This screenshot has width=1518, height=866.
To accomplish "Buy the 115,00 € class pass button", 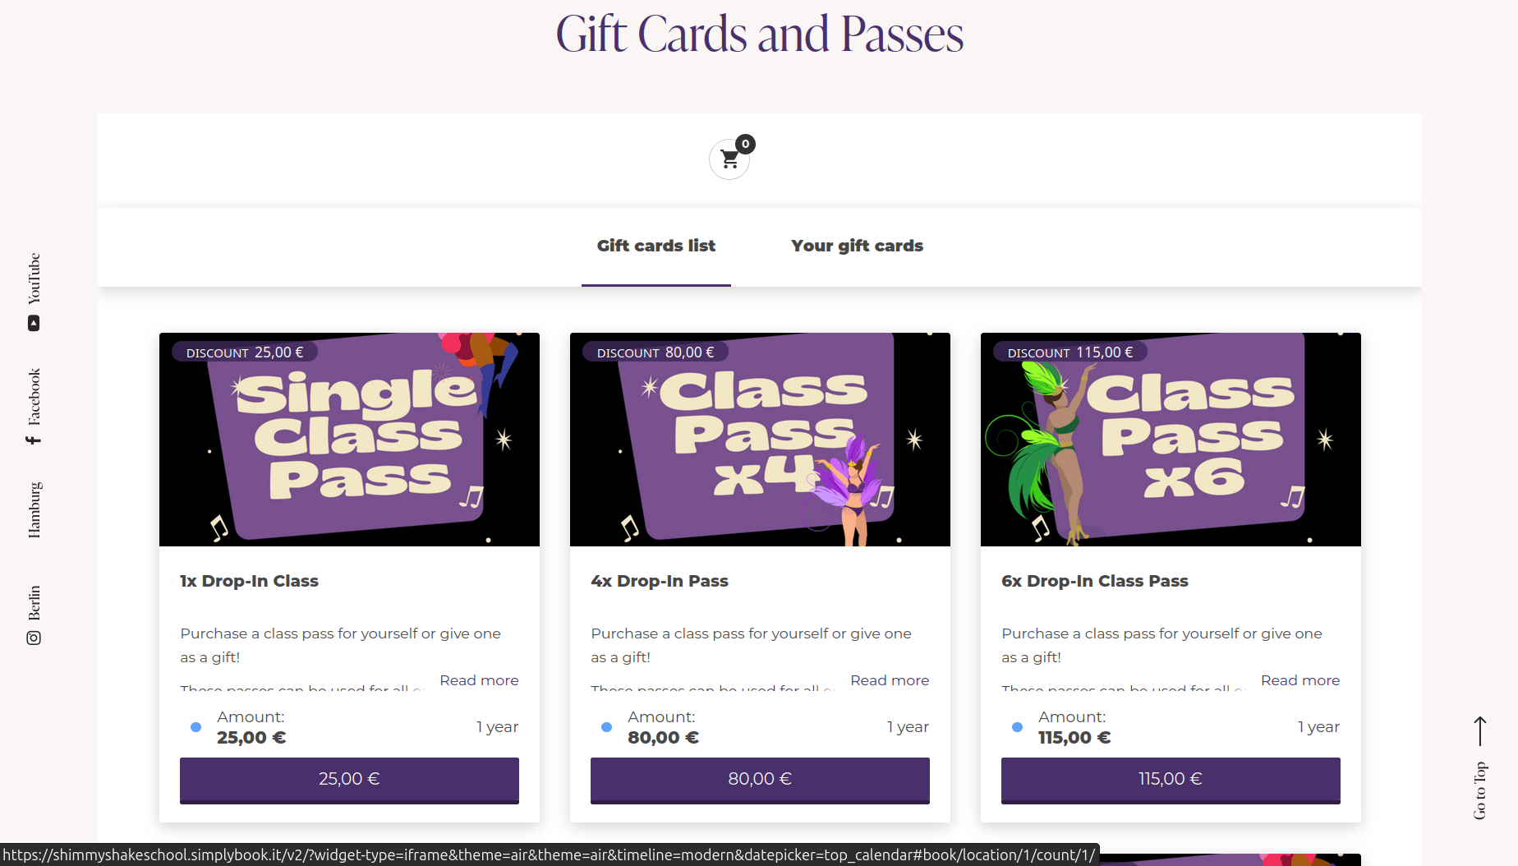I will pos(1171,780).
